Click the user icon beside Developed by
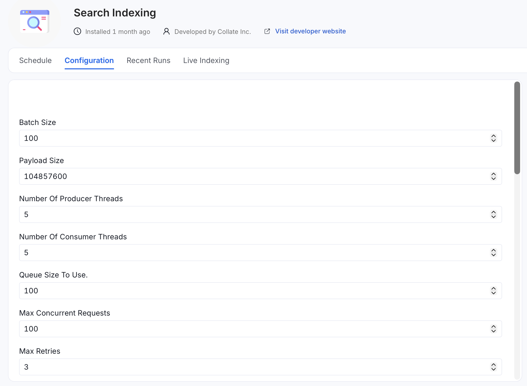The image size is (527, 386). 166,32
